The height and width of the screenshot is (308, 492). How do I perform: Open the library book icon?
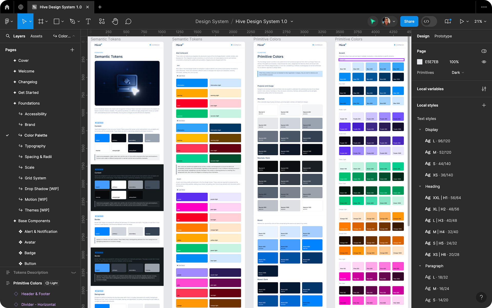448,21
